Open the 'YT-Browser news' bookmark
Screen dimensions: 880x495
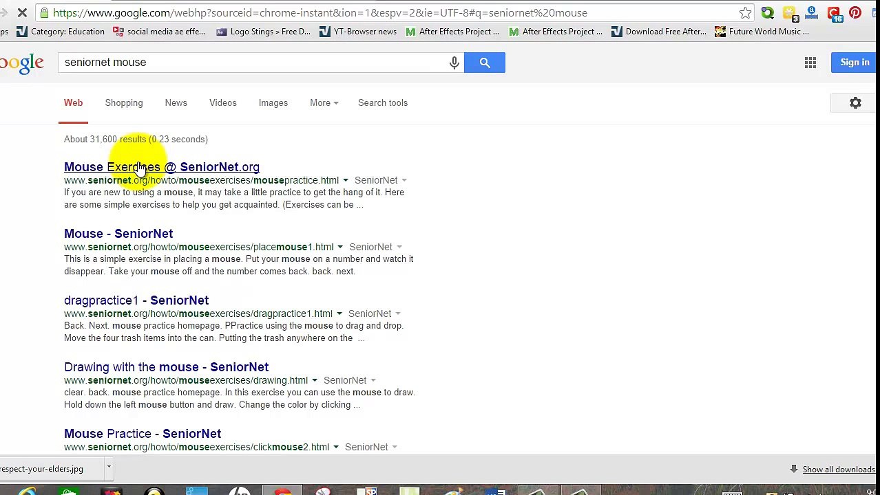coord(358,32)
